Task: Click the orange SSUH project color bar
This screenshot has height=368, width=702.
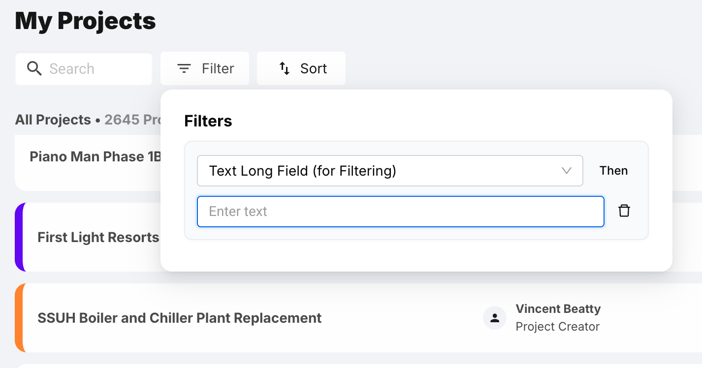Action: click(x=19, y=318)
